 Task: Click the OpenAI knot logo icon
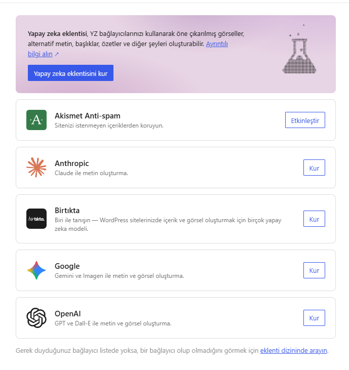[x=36, y=318]
